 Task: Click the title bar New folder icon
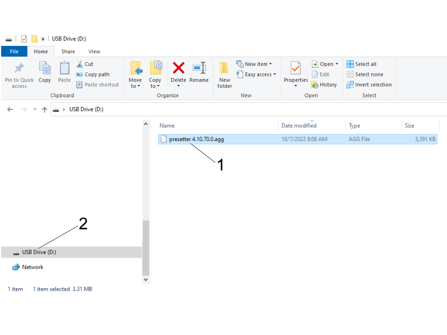34,39
